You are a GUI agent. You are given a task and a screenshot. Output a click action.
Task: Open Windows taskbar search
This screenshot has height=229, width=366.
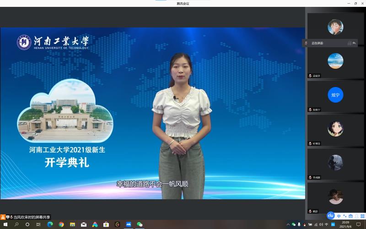[16, 224]
